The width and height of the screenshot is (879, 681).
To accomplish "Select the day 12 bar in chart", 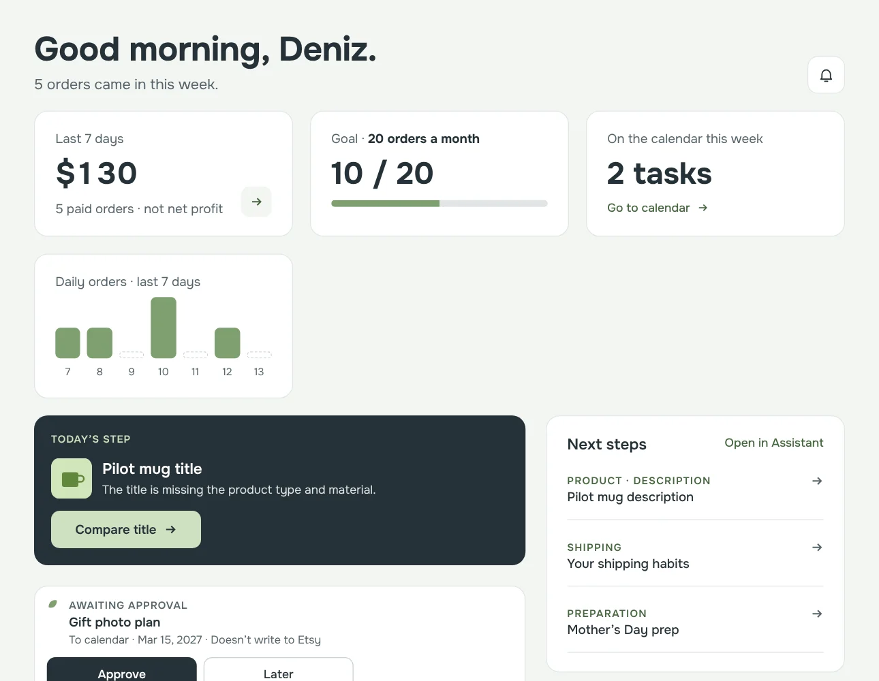I will click(x=227, y=343).
